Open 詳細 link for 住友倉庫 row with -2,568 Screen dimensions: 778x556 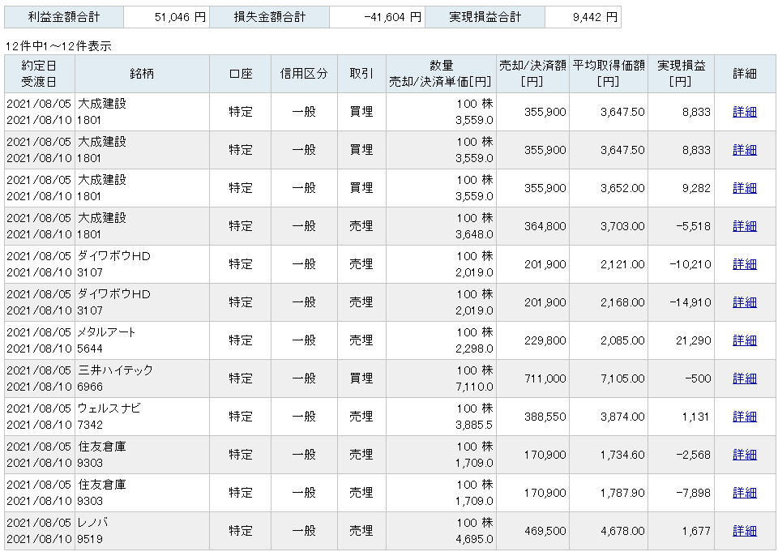744,455
